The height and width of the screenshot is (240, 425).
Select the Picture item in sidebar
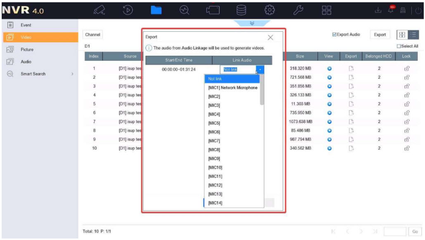[x=27, y=49]
